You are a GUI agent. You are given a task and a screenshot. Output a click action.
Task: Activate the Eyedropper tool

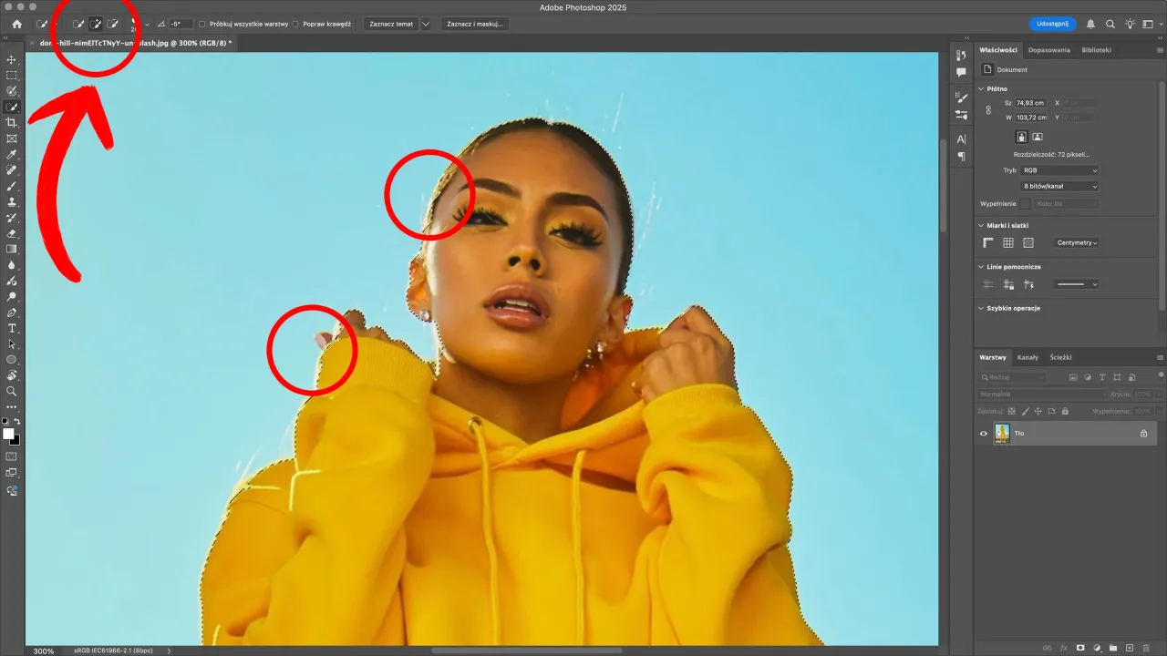(12, 155)
